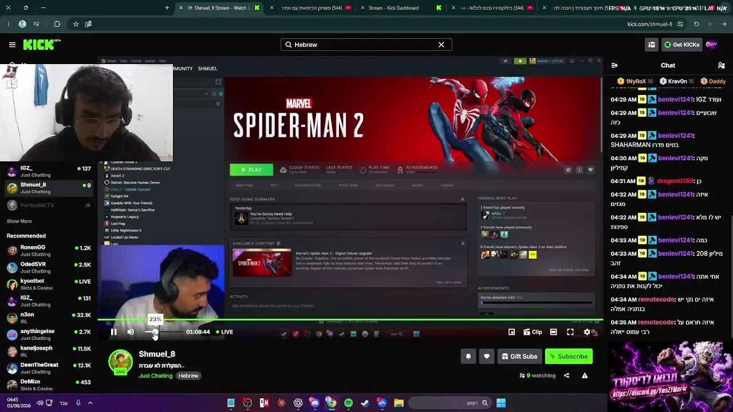The height and width of the screenshot is (412, 733).
Task: Click the Get KICKs button
Action: pyautogui.click(x=681, y=45)
